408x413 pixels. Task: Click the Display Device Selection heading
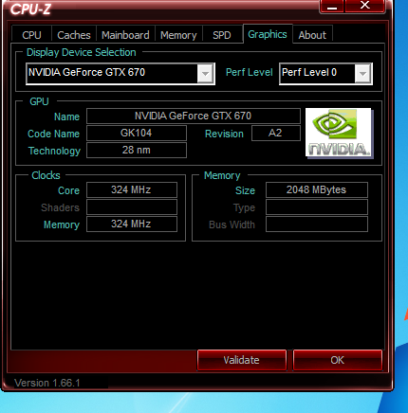[x=82, y=52]
